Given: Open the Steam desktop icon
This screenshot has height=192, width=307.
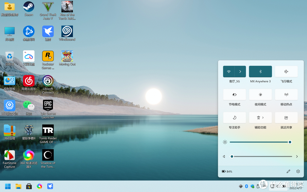Looking at the screenshot, I should (29, 7).
